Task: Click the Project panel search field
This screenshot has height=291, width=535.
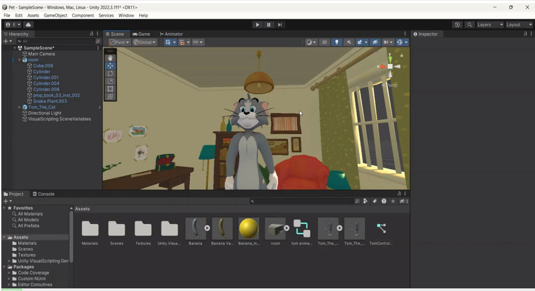Action: tap(301, 201)
